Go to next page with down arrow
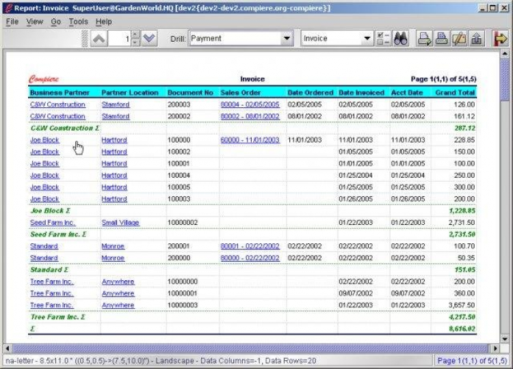The height and width of the screenshot is (369, 513). [149, 38]
